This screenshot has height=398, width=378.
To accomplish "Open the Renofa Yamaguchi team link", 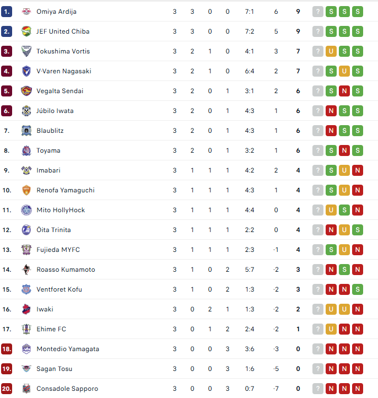I will click(66, 190).
